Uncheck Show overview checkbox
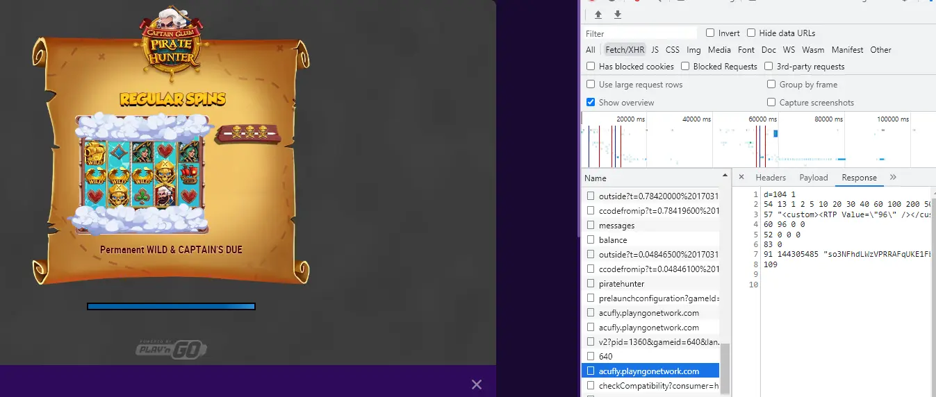Viewport: 936px width, 397px height. (x=591, y=102)
